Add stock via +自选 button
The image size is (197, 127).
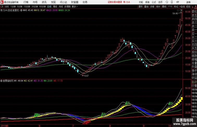pyautogui.click(x=182, y=7)
